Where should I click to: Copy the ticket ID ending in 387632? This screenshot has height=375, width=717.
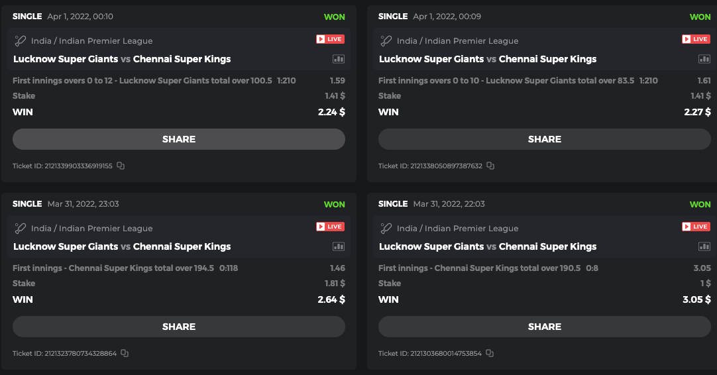pyautogui.click(x=490, y=166)
